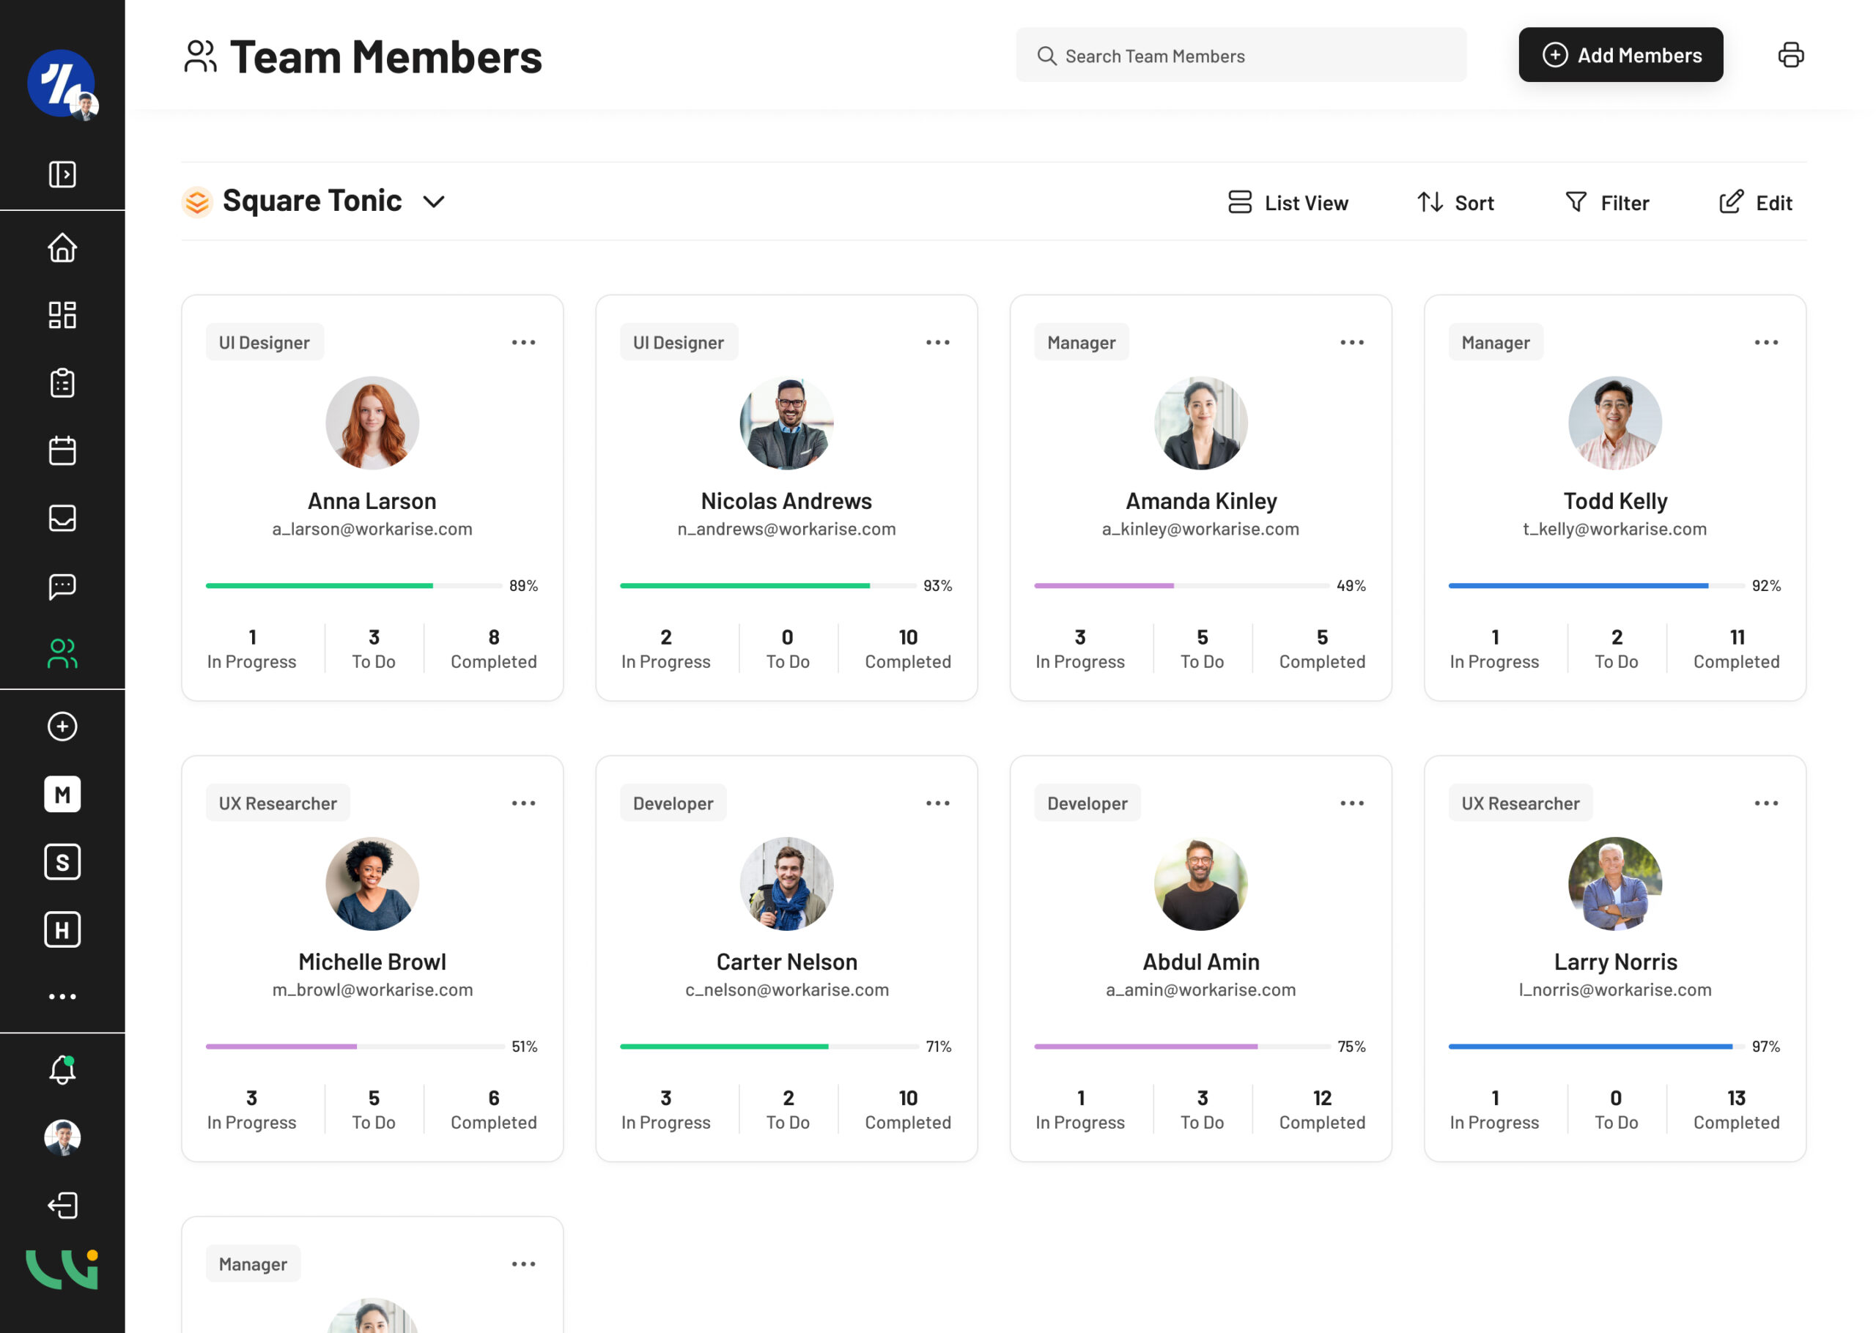Image resolution: width=1876 pixels, height=1333 pixels.
Task: Click the notifications bell icon
Action: 62,1069
